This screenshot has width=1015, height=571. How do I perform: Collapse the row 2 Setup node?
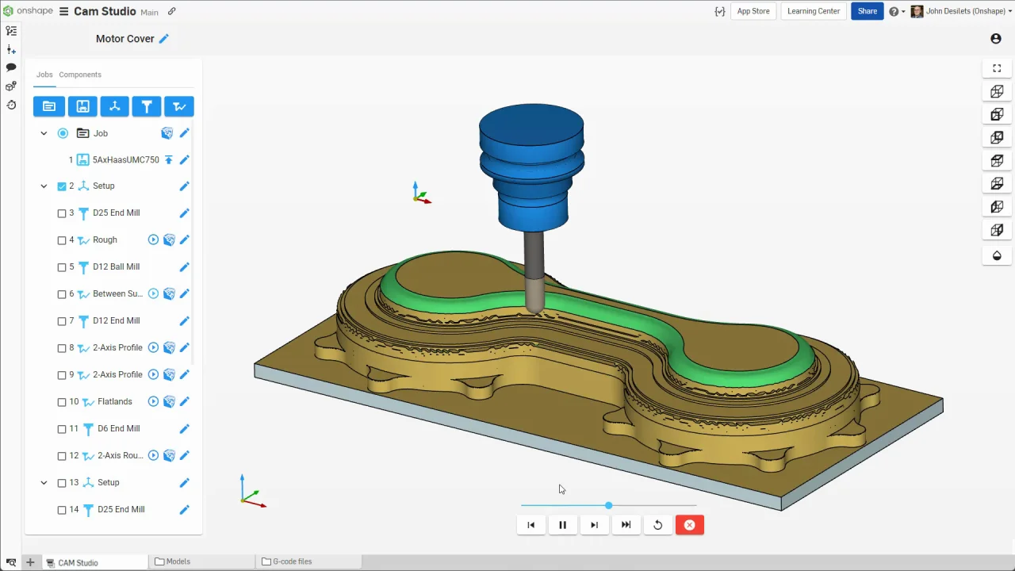pos(44,186)
